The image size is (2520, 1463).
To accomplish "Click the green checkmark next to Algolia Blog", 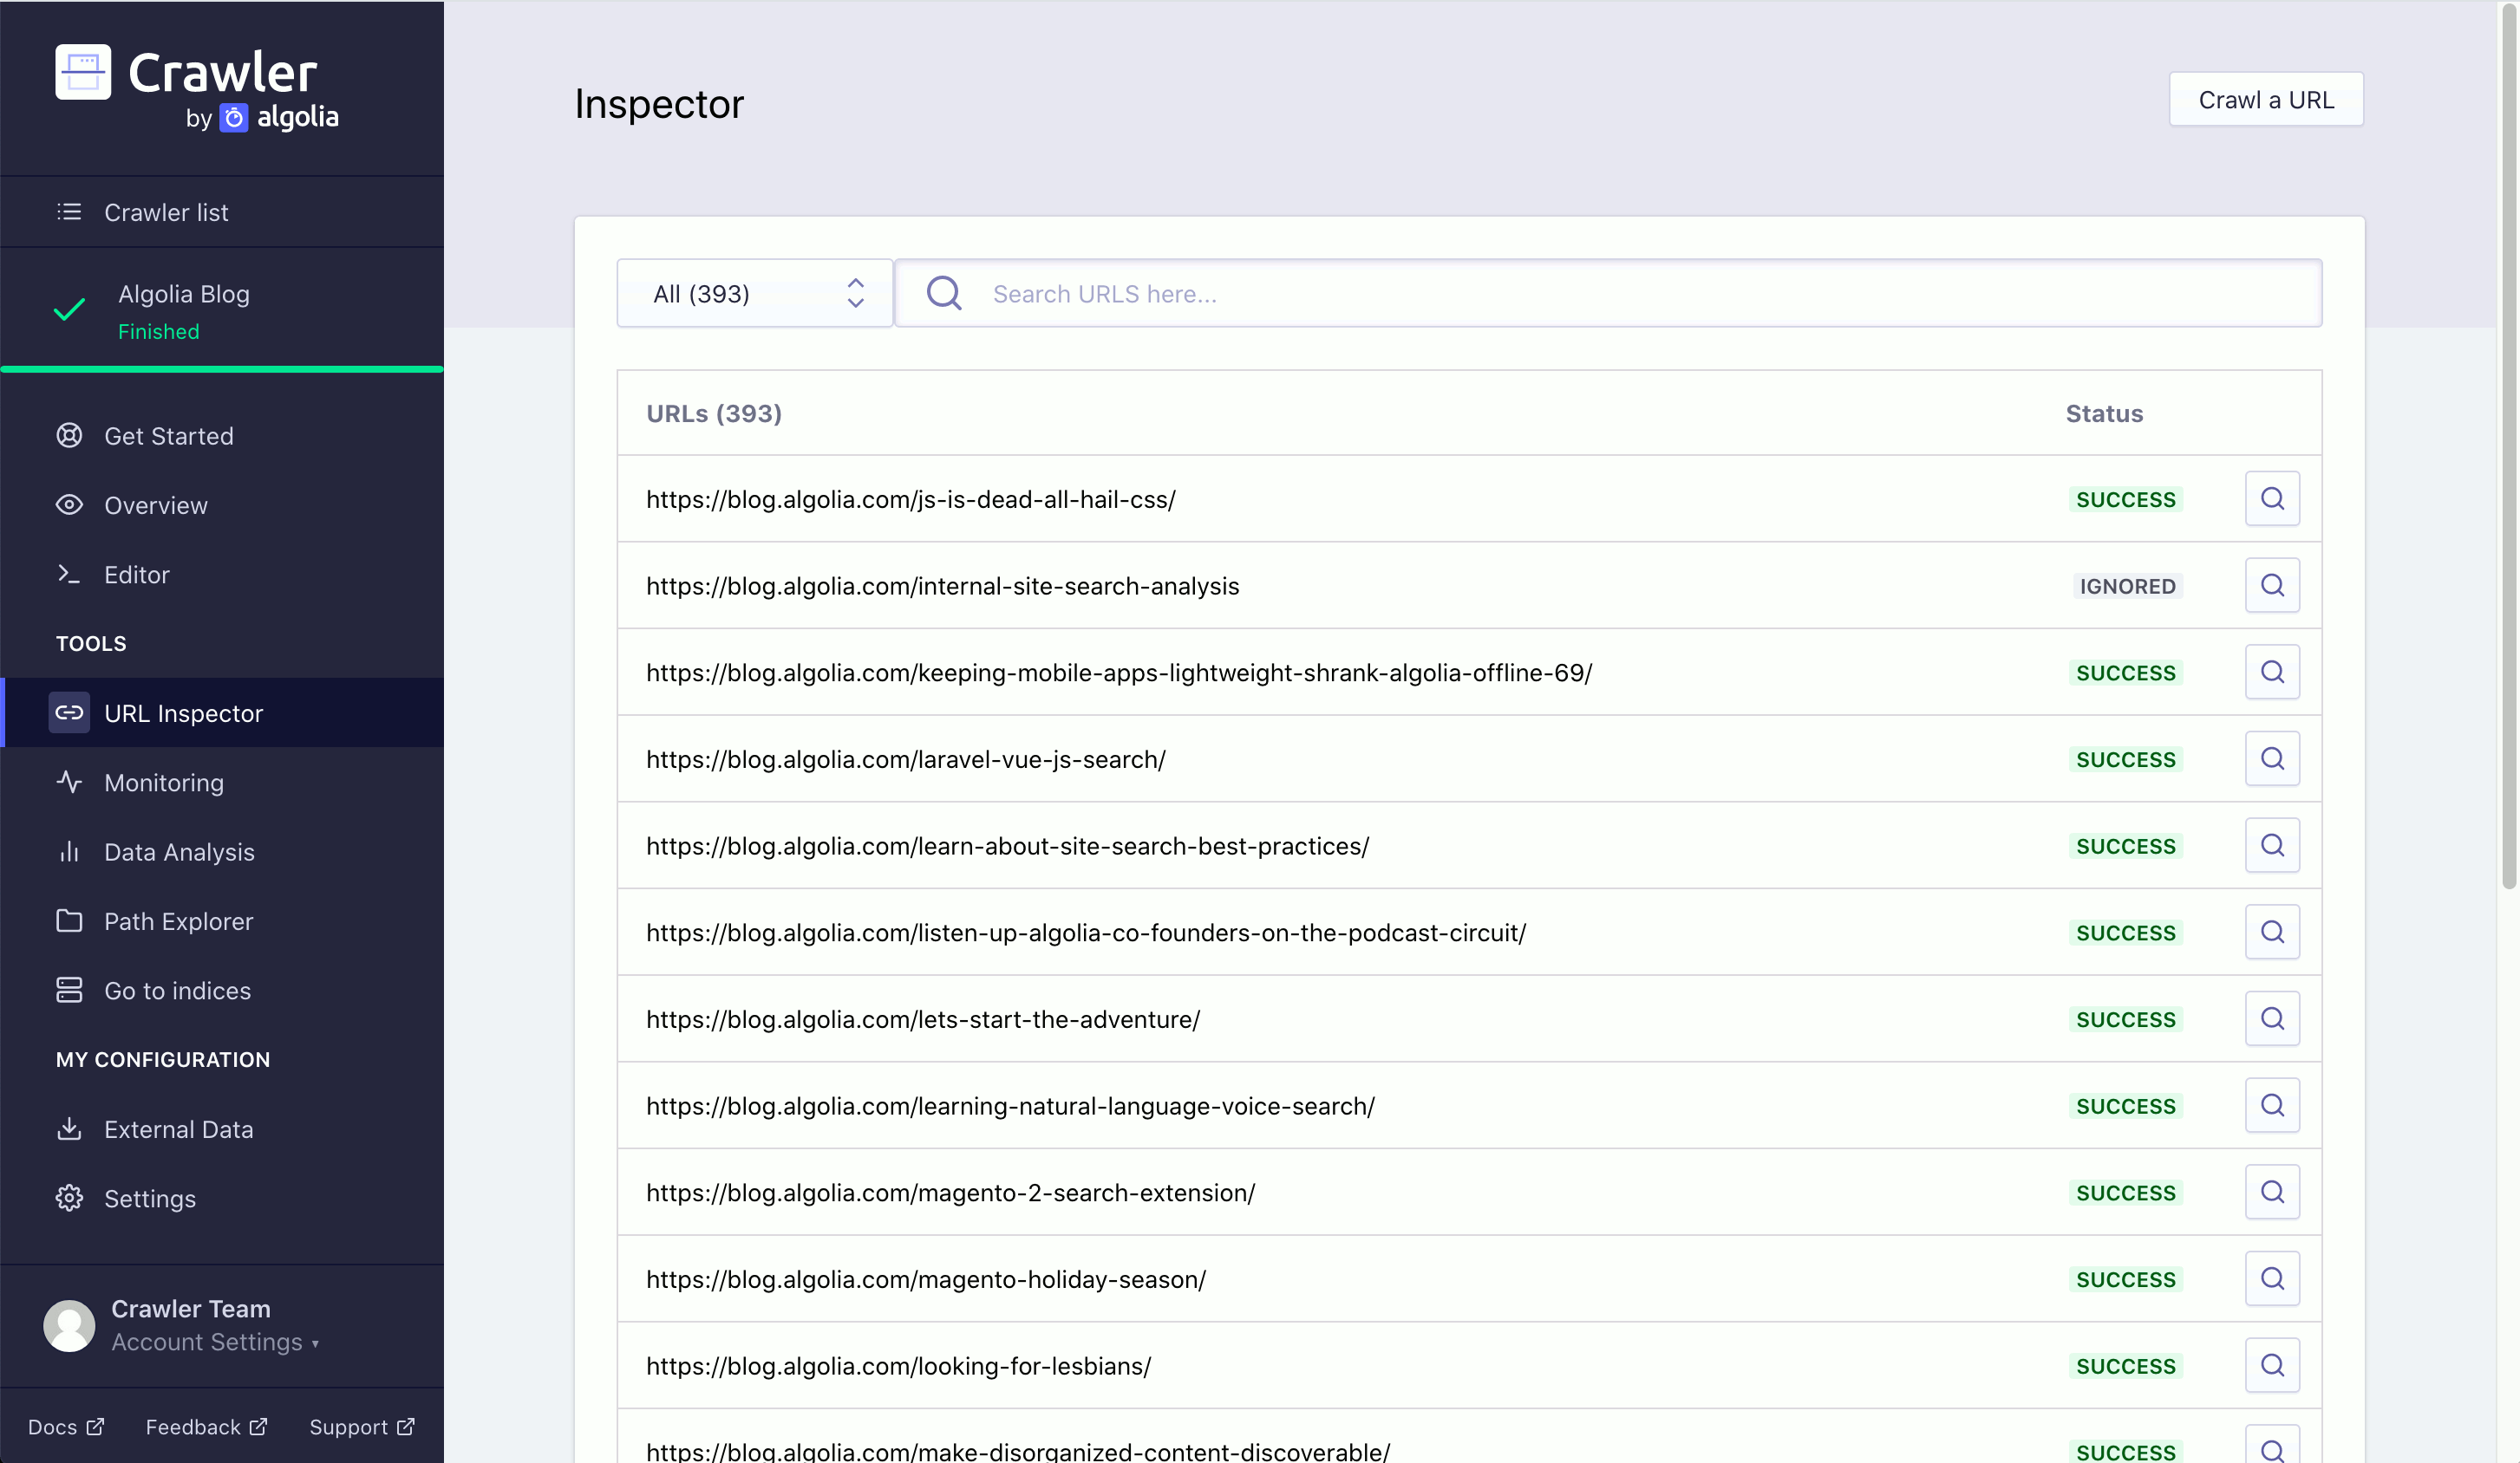I will pos(69,309).
